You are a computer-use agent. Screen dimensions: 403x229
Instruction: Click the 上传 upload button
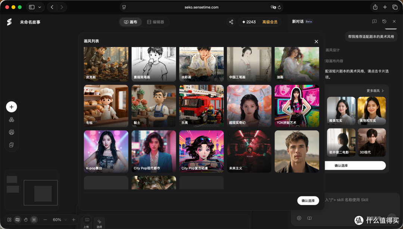point(87,222)
